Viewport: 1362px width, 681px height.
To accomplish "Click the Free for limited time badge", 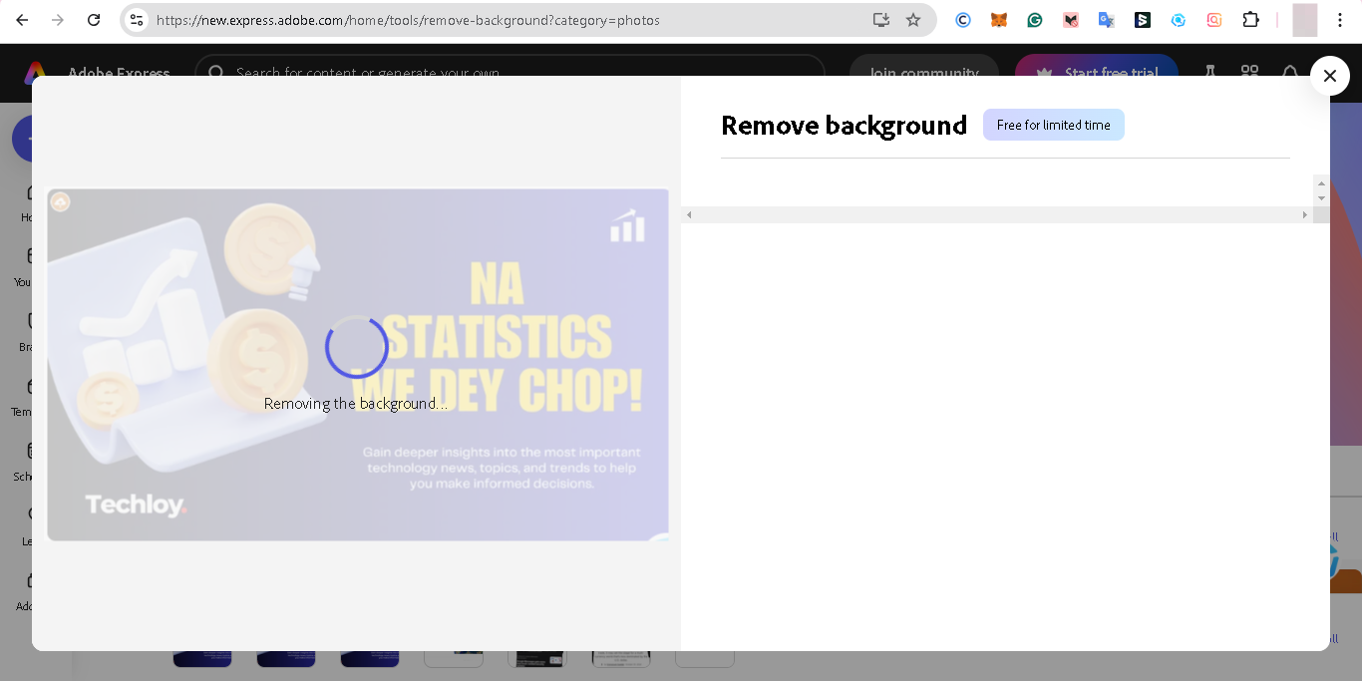I will [x=1053, y=125].
